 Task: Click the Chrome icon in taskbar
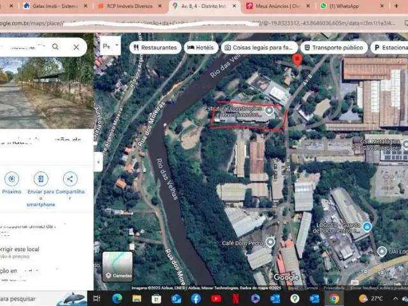(x=334, y=299)
